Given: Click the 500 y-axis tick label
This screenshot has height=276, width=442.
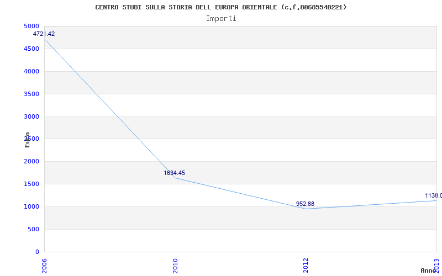Looking at the screenshot, I should tap(33, 229).
